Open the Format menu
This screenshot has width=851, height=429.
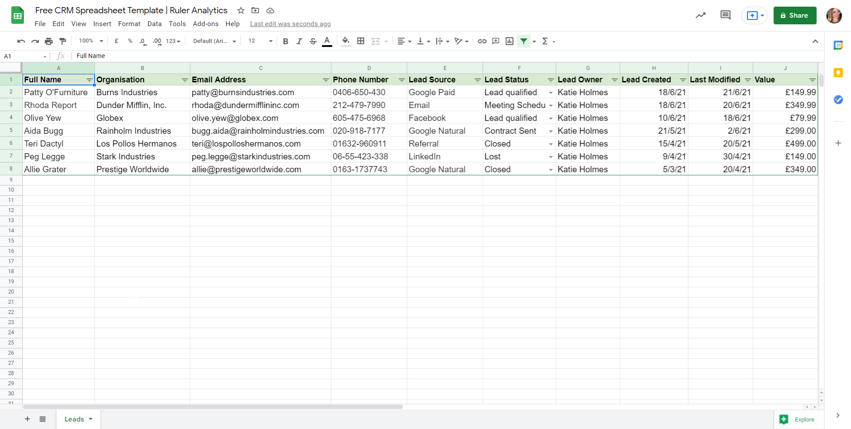pos(129,24)
